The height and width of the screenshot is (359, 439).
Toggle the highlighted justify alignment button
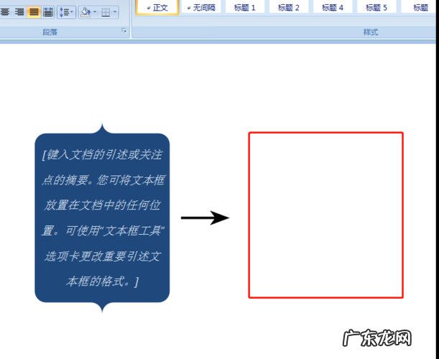(34, 11)
